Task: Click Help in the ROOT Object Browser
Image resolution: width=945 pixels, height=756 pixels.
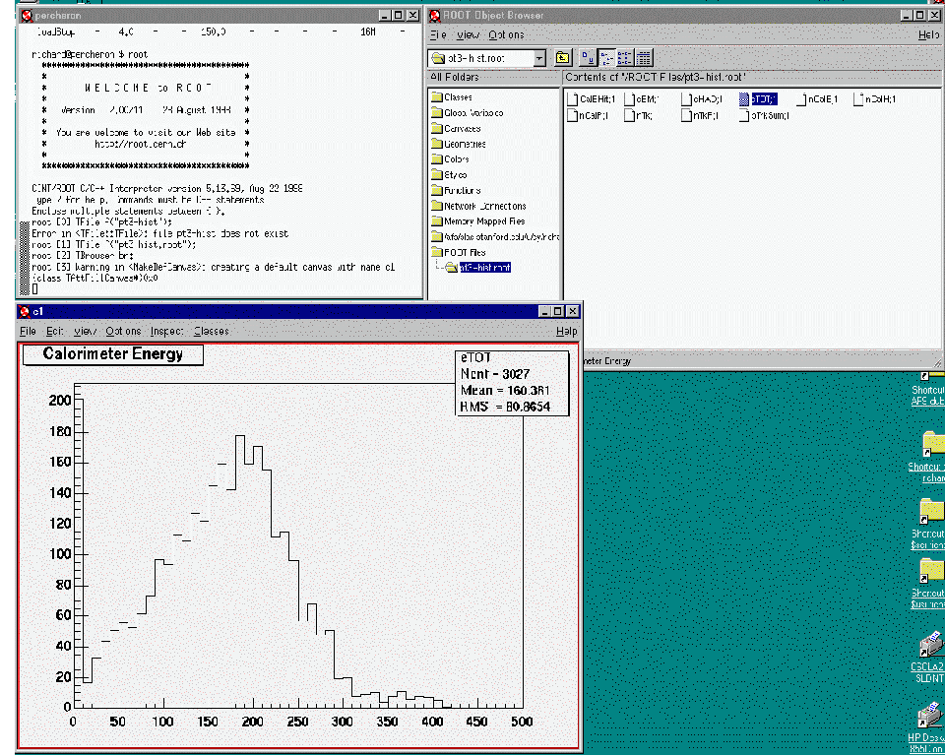Action: coord(927,34)
